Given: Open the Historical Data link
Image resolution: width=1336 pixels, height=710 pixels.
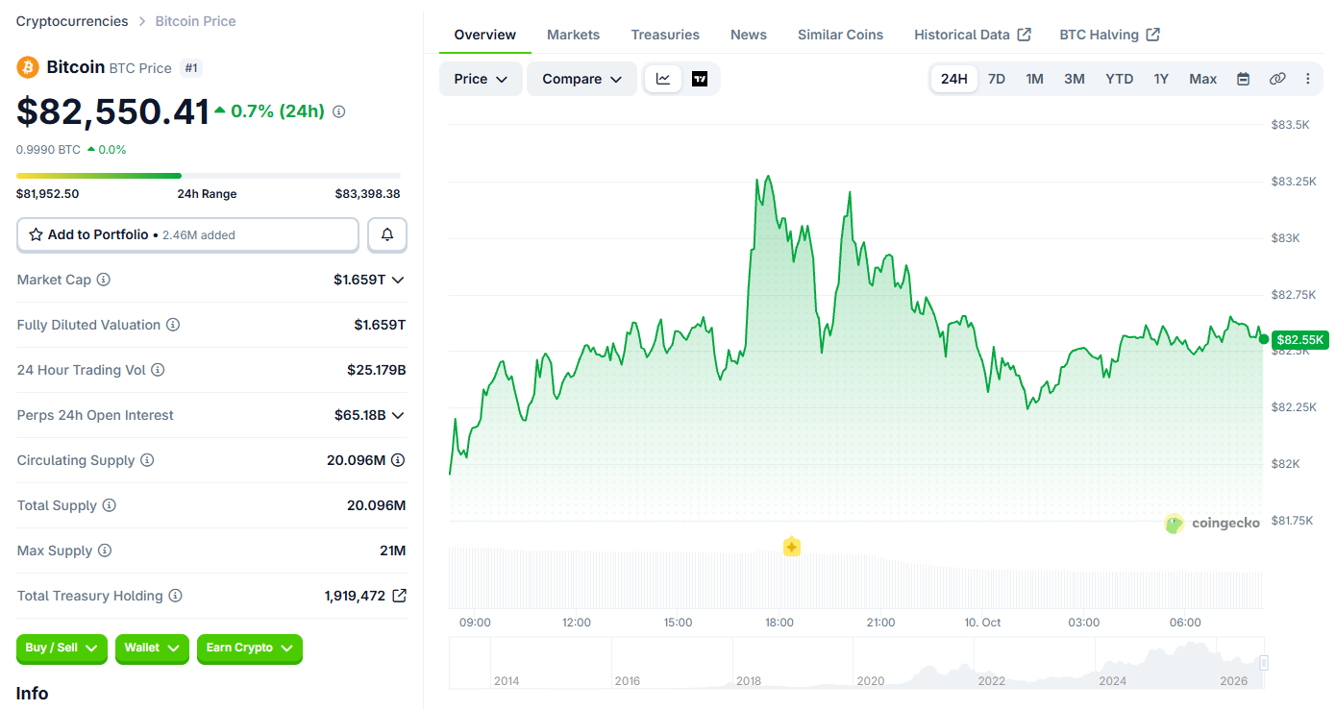Looking at the screenshot, I should pyautogui.click(x=973, y=35).
